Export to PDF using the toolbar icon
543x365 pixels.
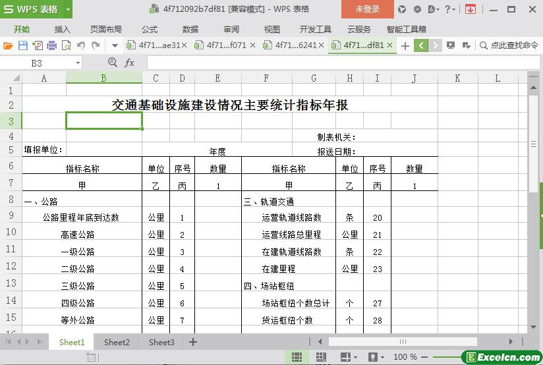click(x=38, y=45)
